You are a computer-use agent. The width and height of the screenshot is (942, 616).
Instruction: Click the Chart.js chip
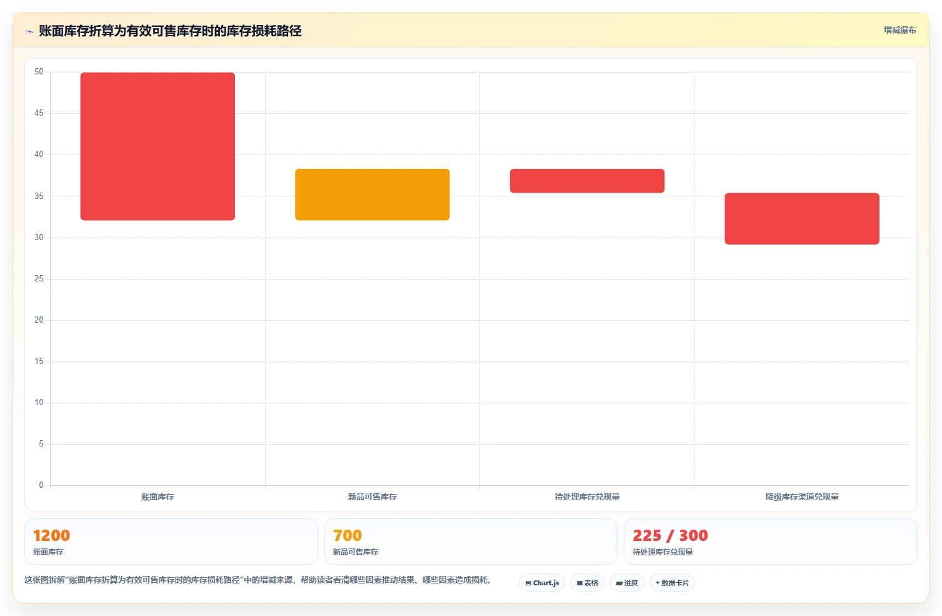542,583
